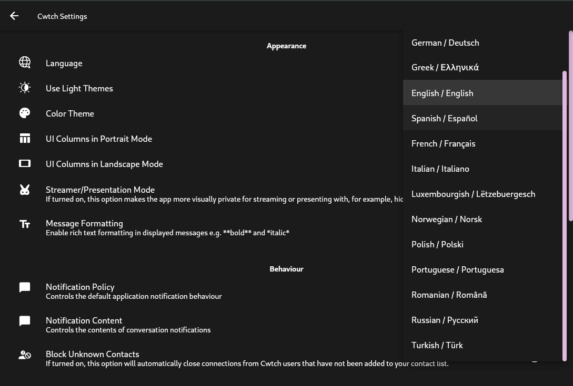Choose Greek language option

pyautogui.click(x=445, y=67)
